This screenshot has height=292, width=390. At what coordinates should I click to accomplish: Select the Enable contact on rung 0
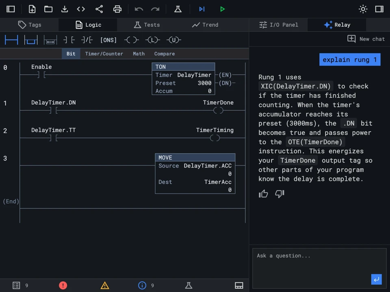click(41, 75)
